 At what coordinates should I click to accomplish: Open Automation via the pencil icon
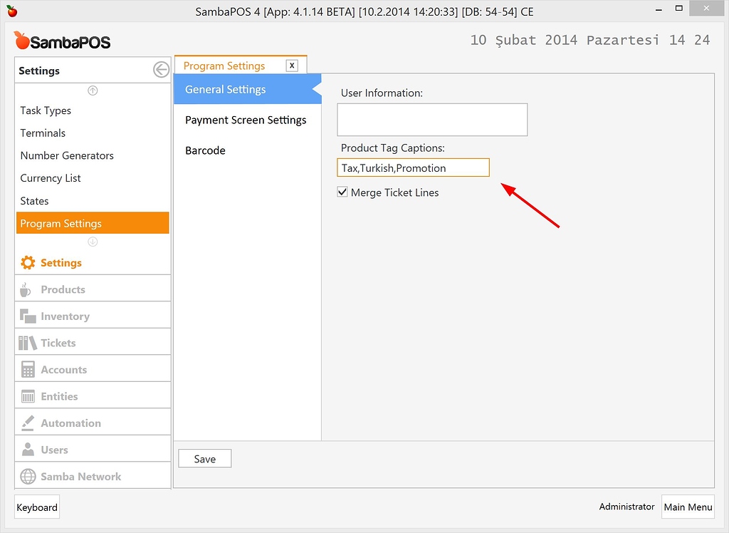click(x=27, y=421)
